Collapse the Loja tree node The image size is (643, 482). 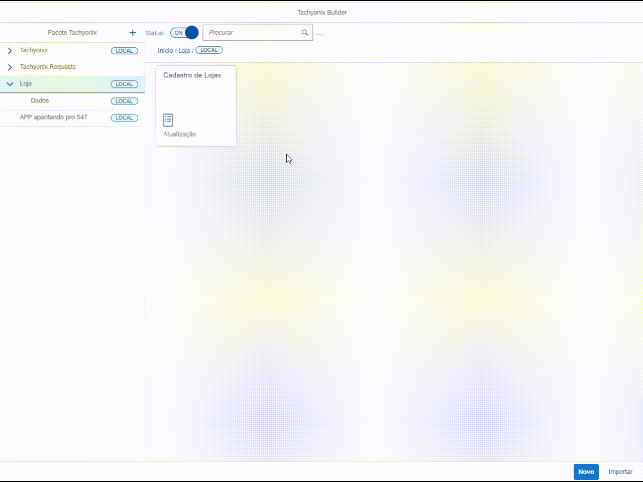coord(10,84)
